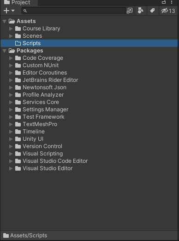Screen dimensions: 179x241
Task: Expand the Visual Studio Code Editor arrow
Action: pyautogui.click(x=11, y=161)
